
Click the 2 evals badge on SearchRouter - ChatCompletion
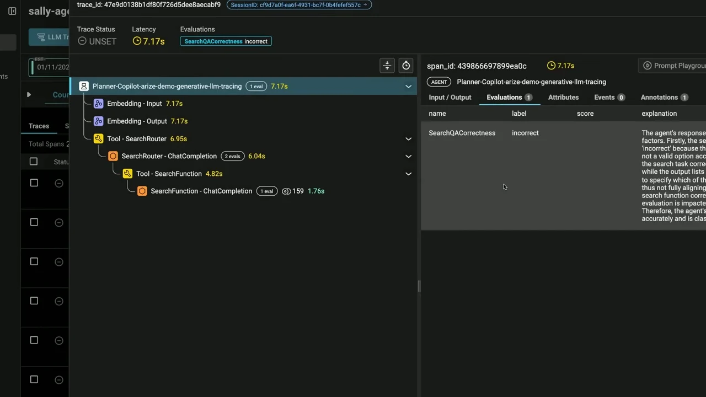point(232,157)
